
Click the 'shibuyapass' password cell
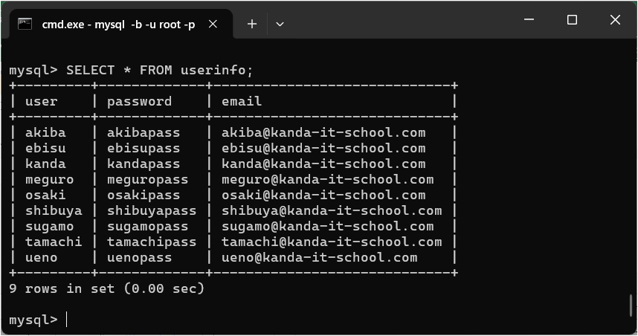click(152, 211)
